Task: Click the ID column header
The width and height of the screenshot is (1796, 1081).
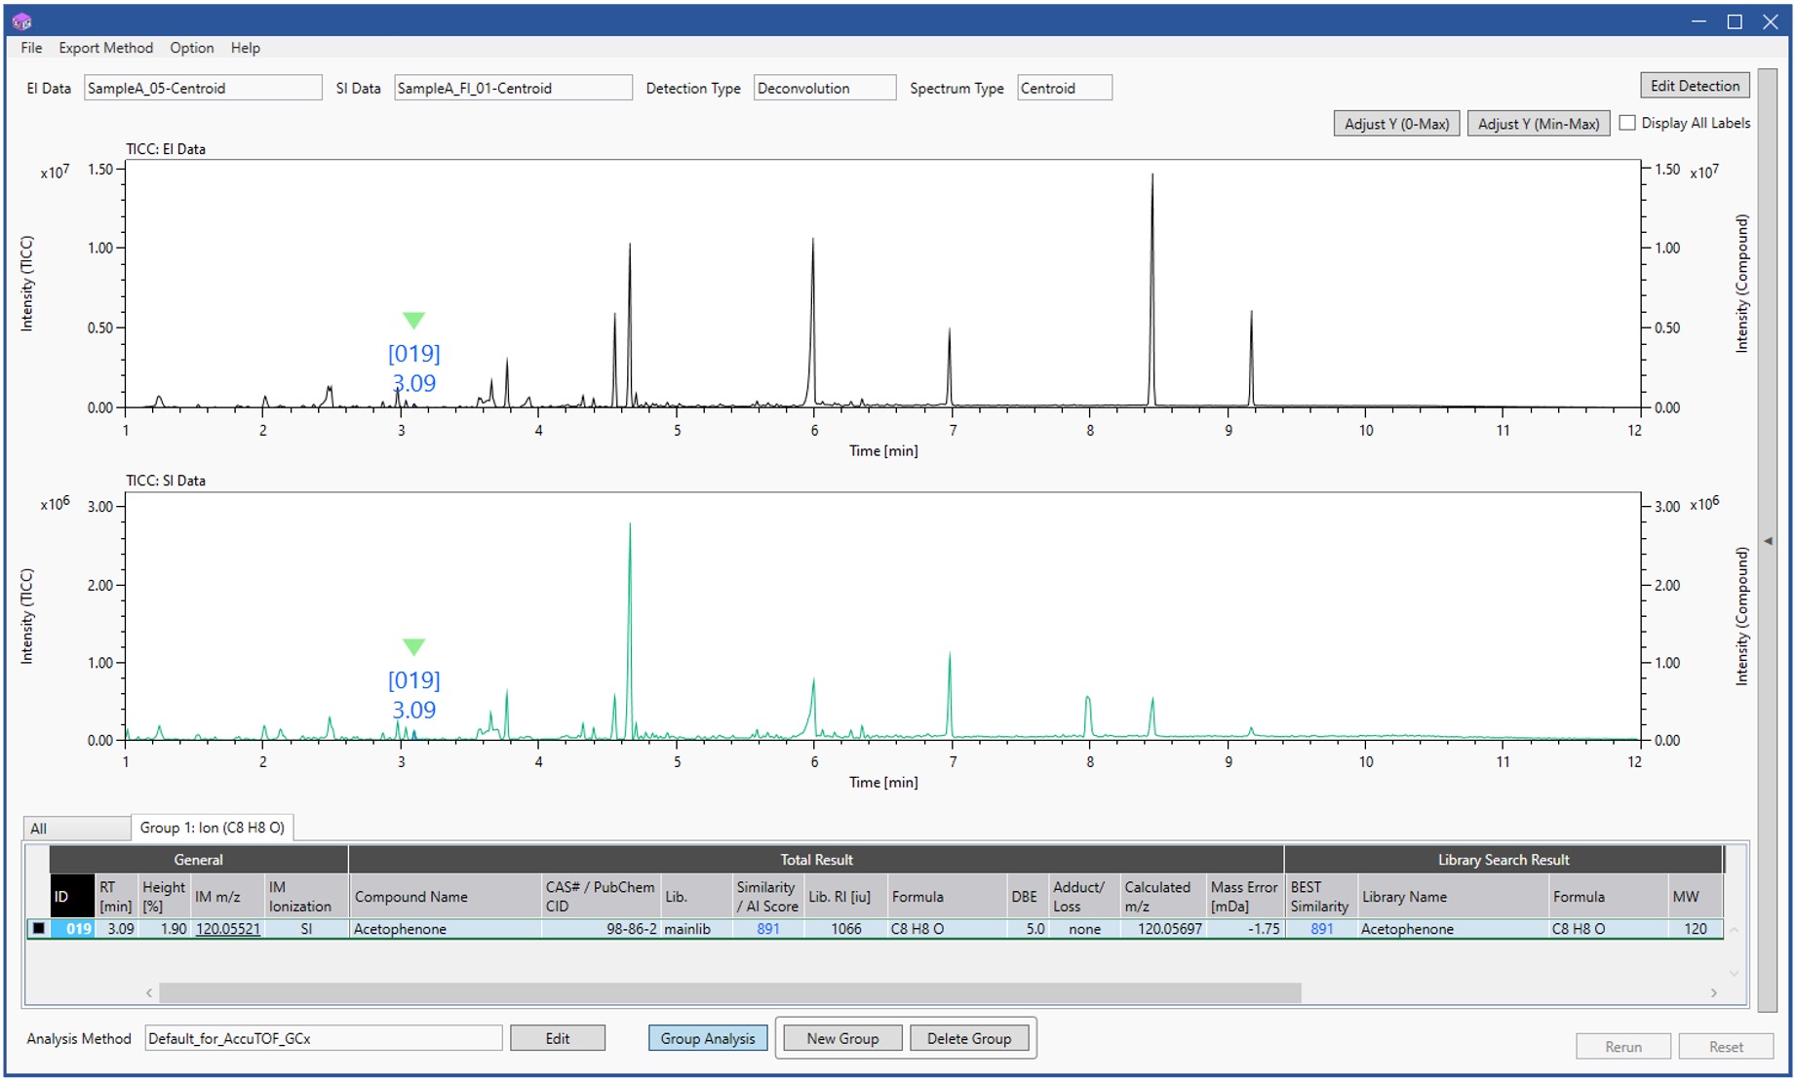Action: (72, 897)
